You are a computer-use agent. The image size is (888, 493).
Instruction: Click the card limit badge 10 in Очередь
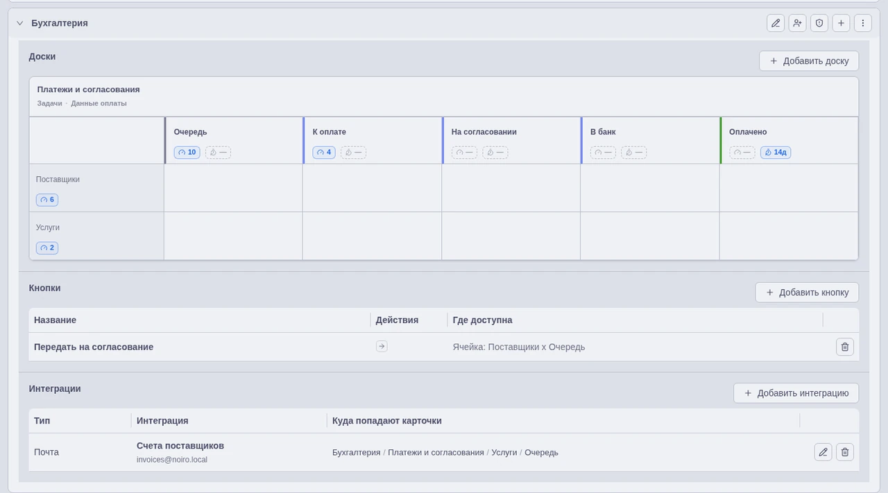pyautogui.click(x=187, y=153)
